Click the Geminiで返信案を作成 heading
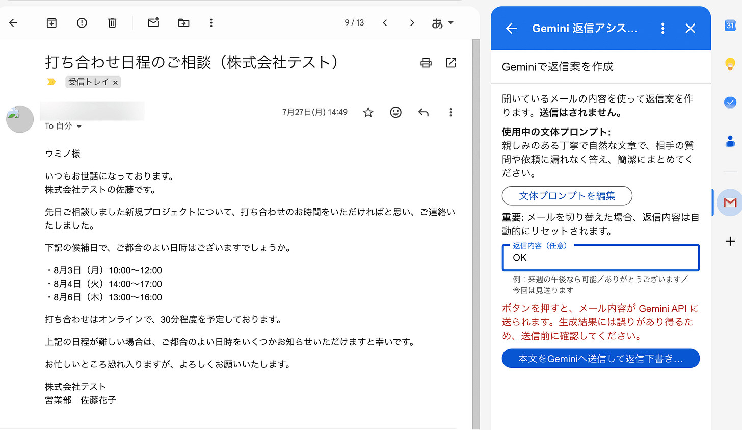 pyautogui.click(x=558, y=67)
